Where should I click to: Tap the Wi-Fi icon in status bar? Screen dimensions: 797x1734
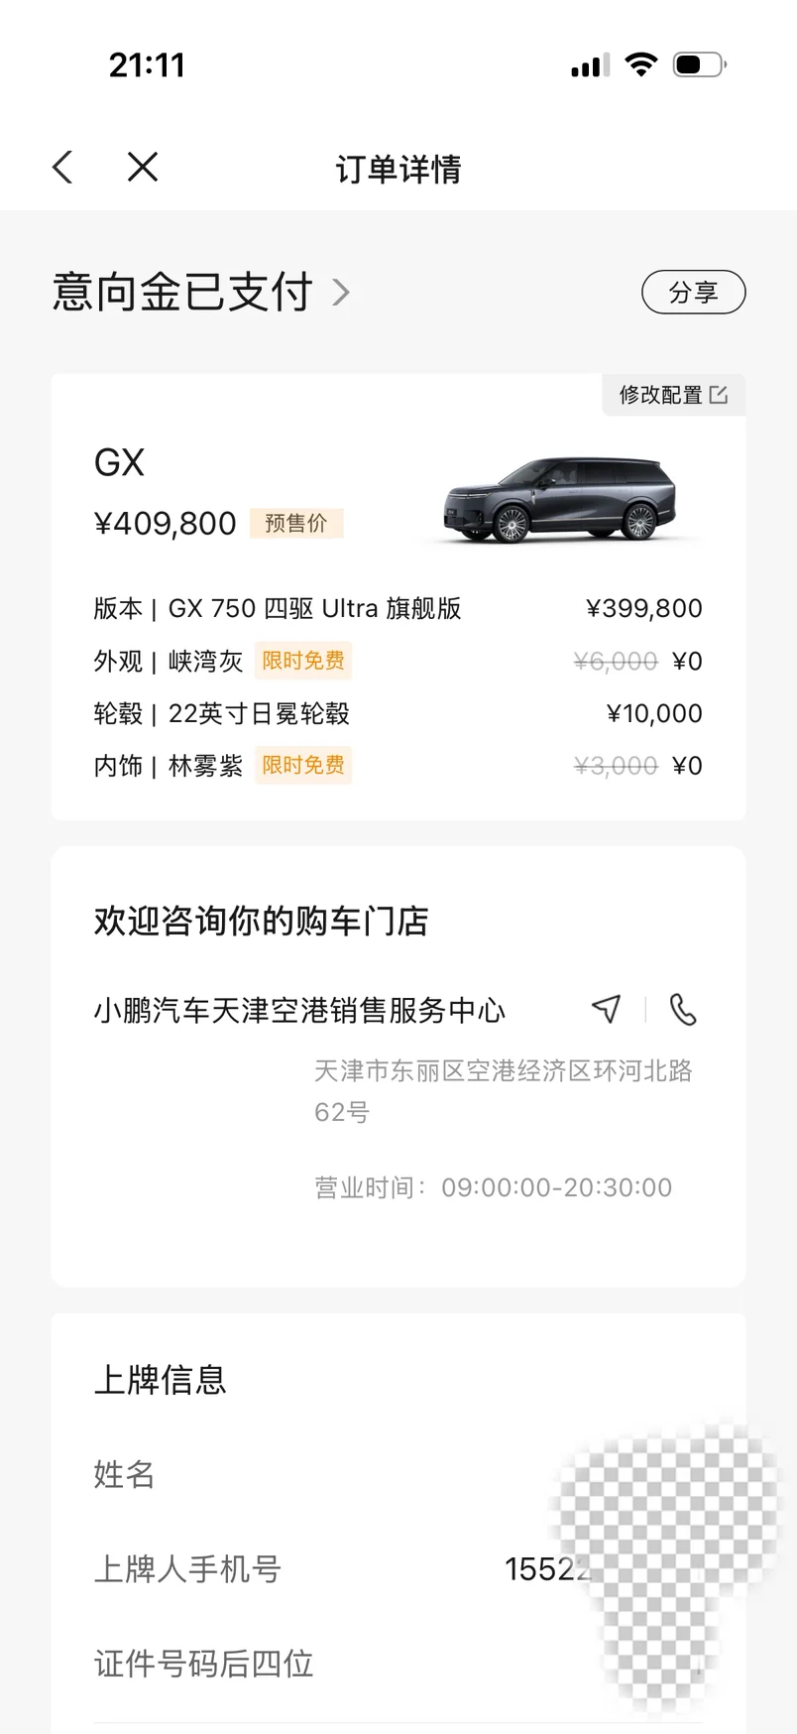(641, 65)
